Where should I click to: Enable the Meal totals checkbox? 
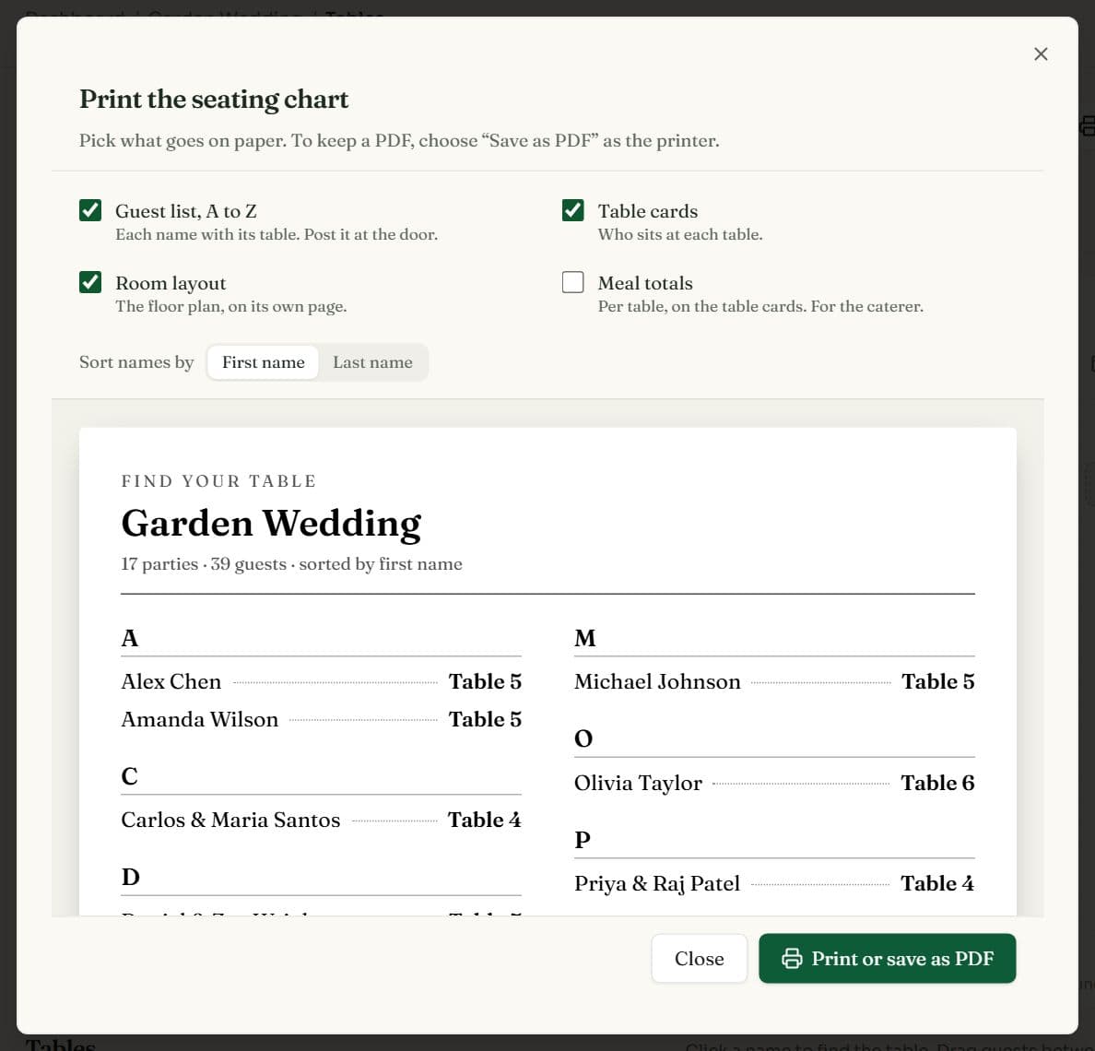point(572,282)
